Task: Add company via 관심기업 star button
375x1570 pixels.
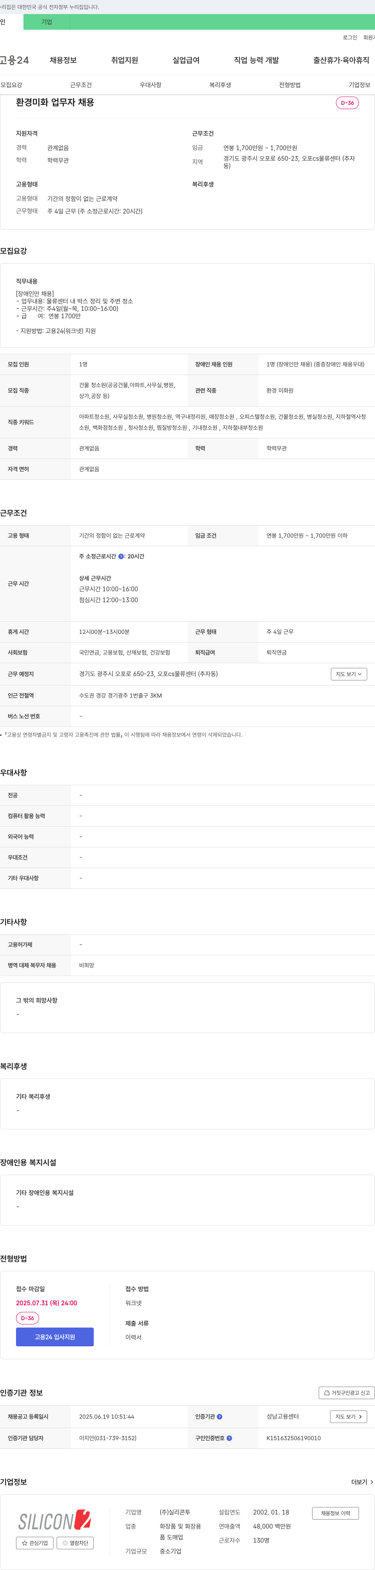Action: (34, 1543)
